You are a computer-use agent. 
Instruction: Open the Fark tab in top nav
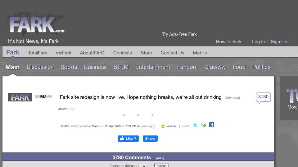coord(13,52)
